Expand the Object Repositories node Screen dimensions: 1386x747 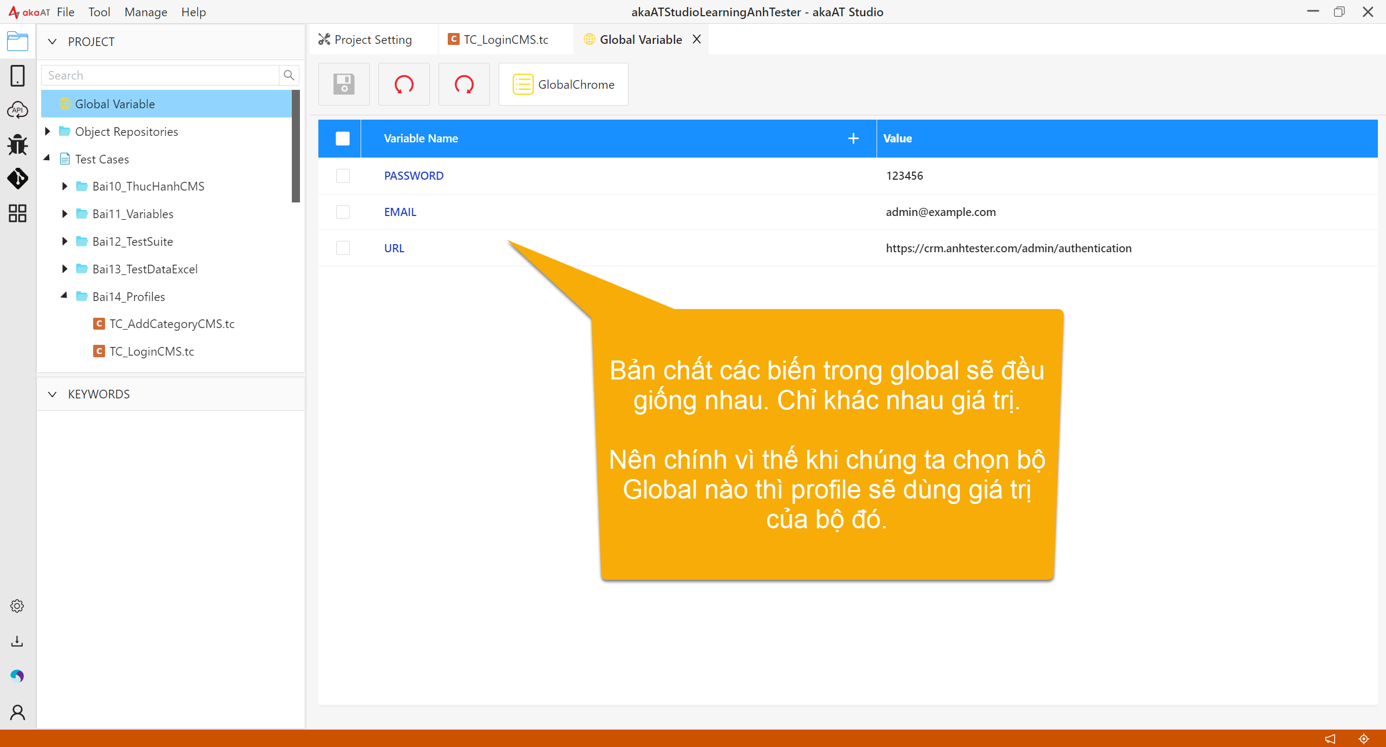tap(48, 131)
